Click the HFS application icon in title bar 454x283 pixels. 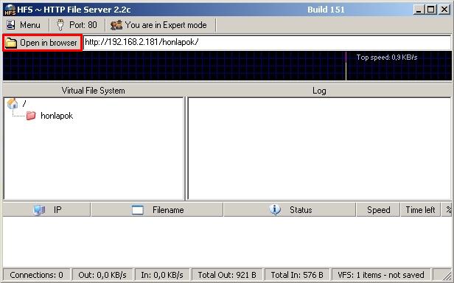pyautogui.click(x=10, y=10)
